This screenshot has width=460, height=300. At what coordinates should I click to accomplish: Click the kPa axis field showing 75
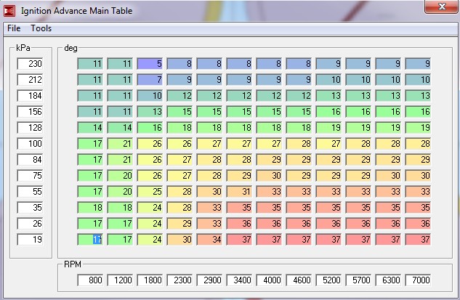(x=30, y=176)
